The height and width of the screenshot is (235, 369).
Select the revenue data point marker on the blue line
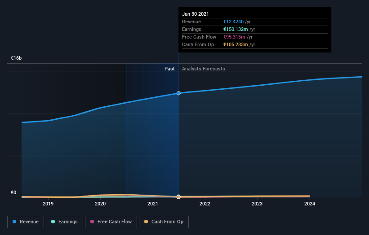coord(178,93)
